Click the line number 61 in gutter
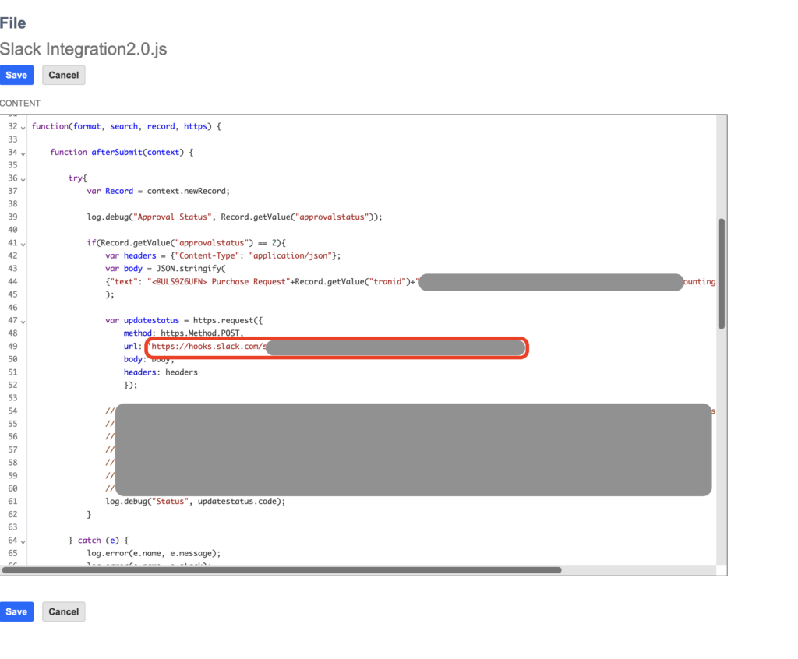This screenshot has height=659, width=798. (x=12, y=501)
